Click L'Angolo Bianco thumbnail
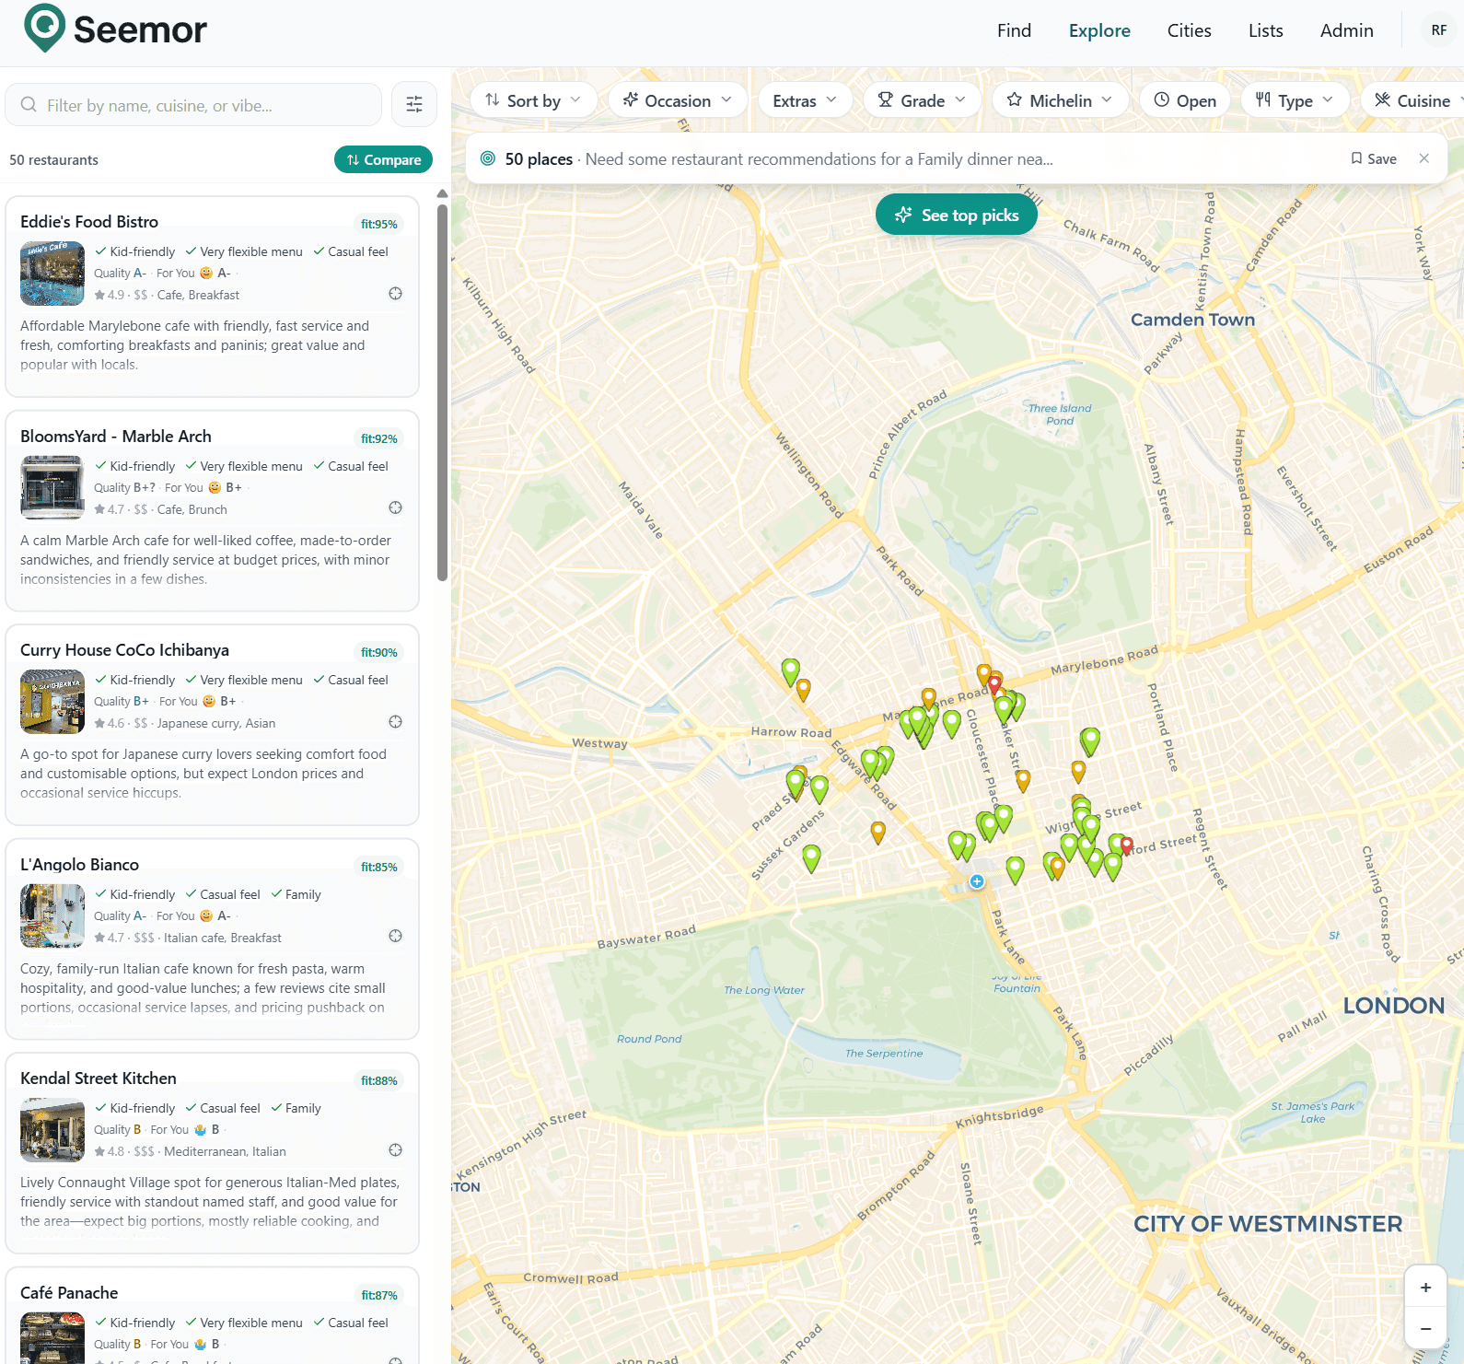Screen dimensions: 1464x1364 pos(52,915)
